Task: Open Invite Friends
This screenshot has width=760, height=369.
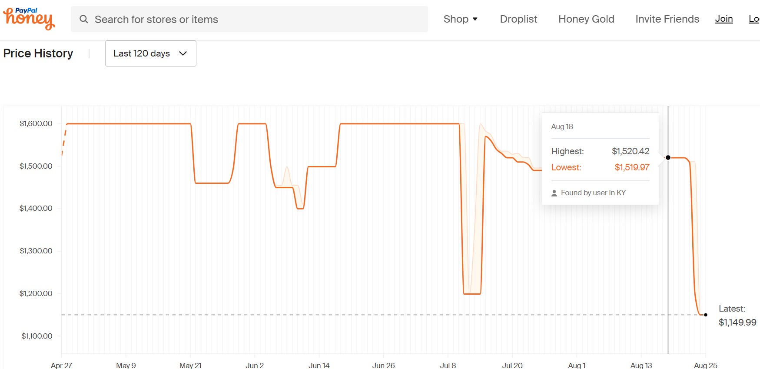Action: [667, 19]
